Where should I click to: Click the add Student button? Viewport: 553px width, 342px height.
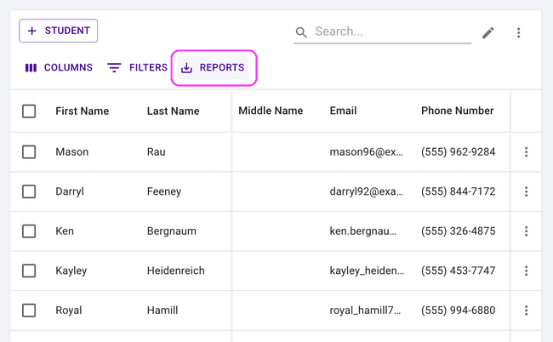tap(59, 31)
